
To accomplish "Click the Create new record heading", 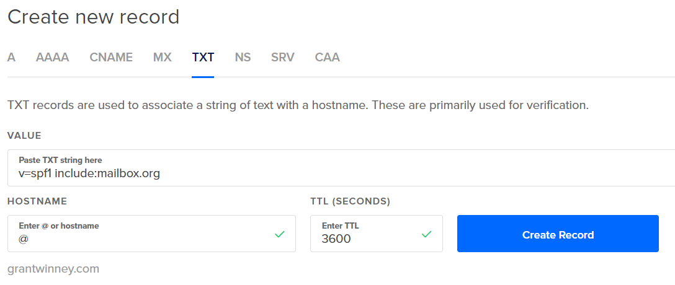I will (x=93, y=17).
